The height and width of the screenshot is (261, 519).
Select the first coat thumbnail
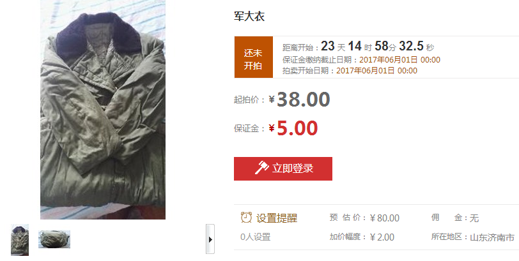(20, 240)
